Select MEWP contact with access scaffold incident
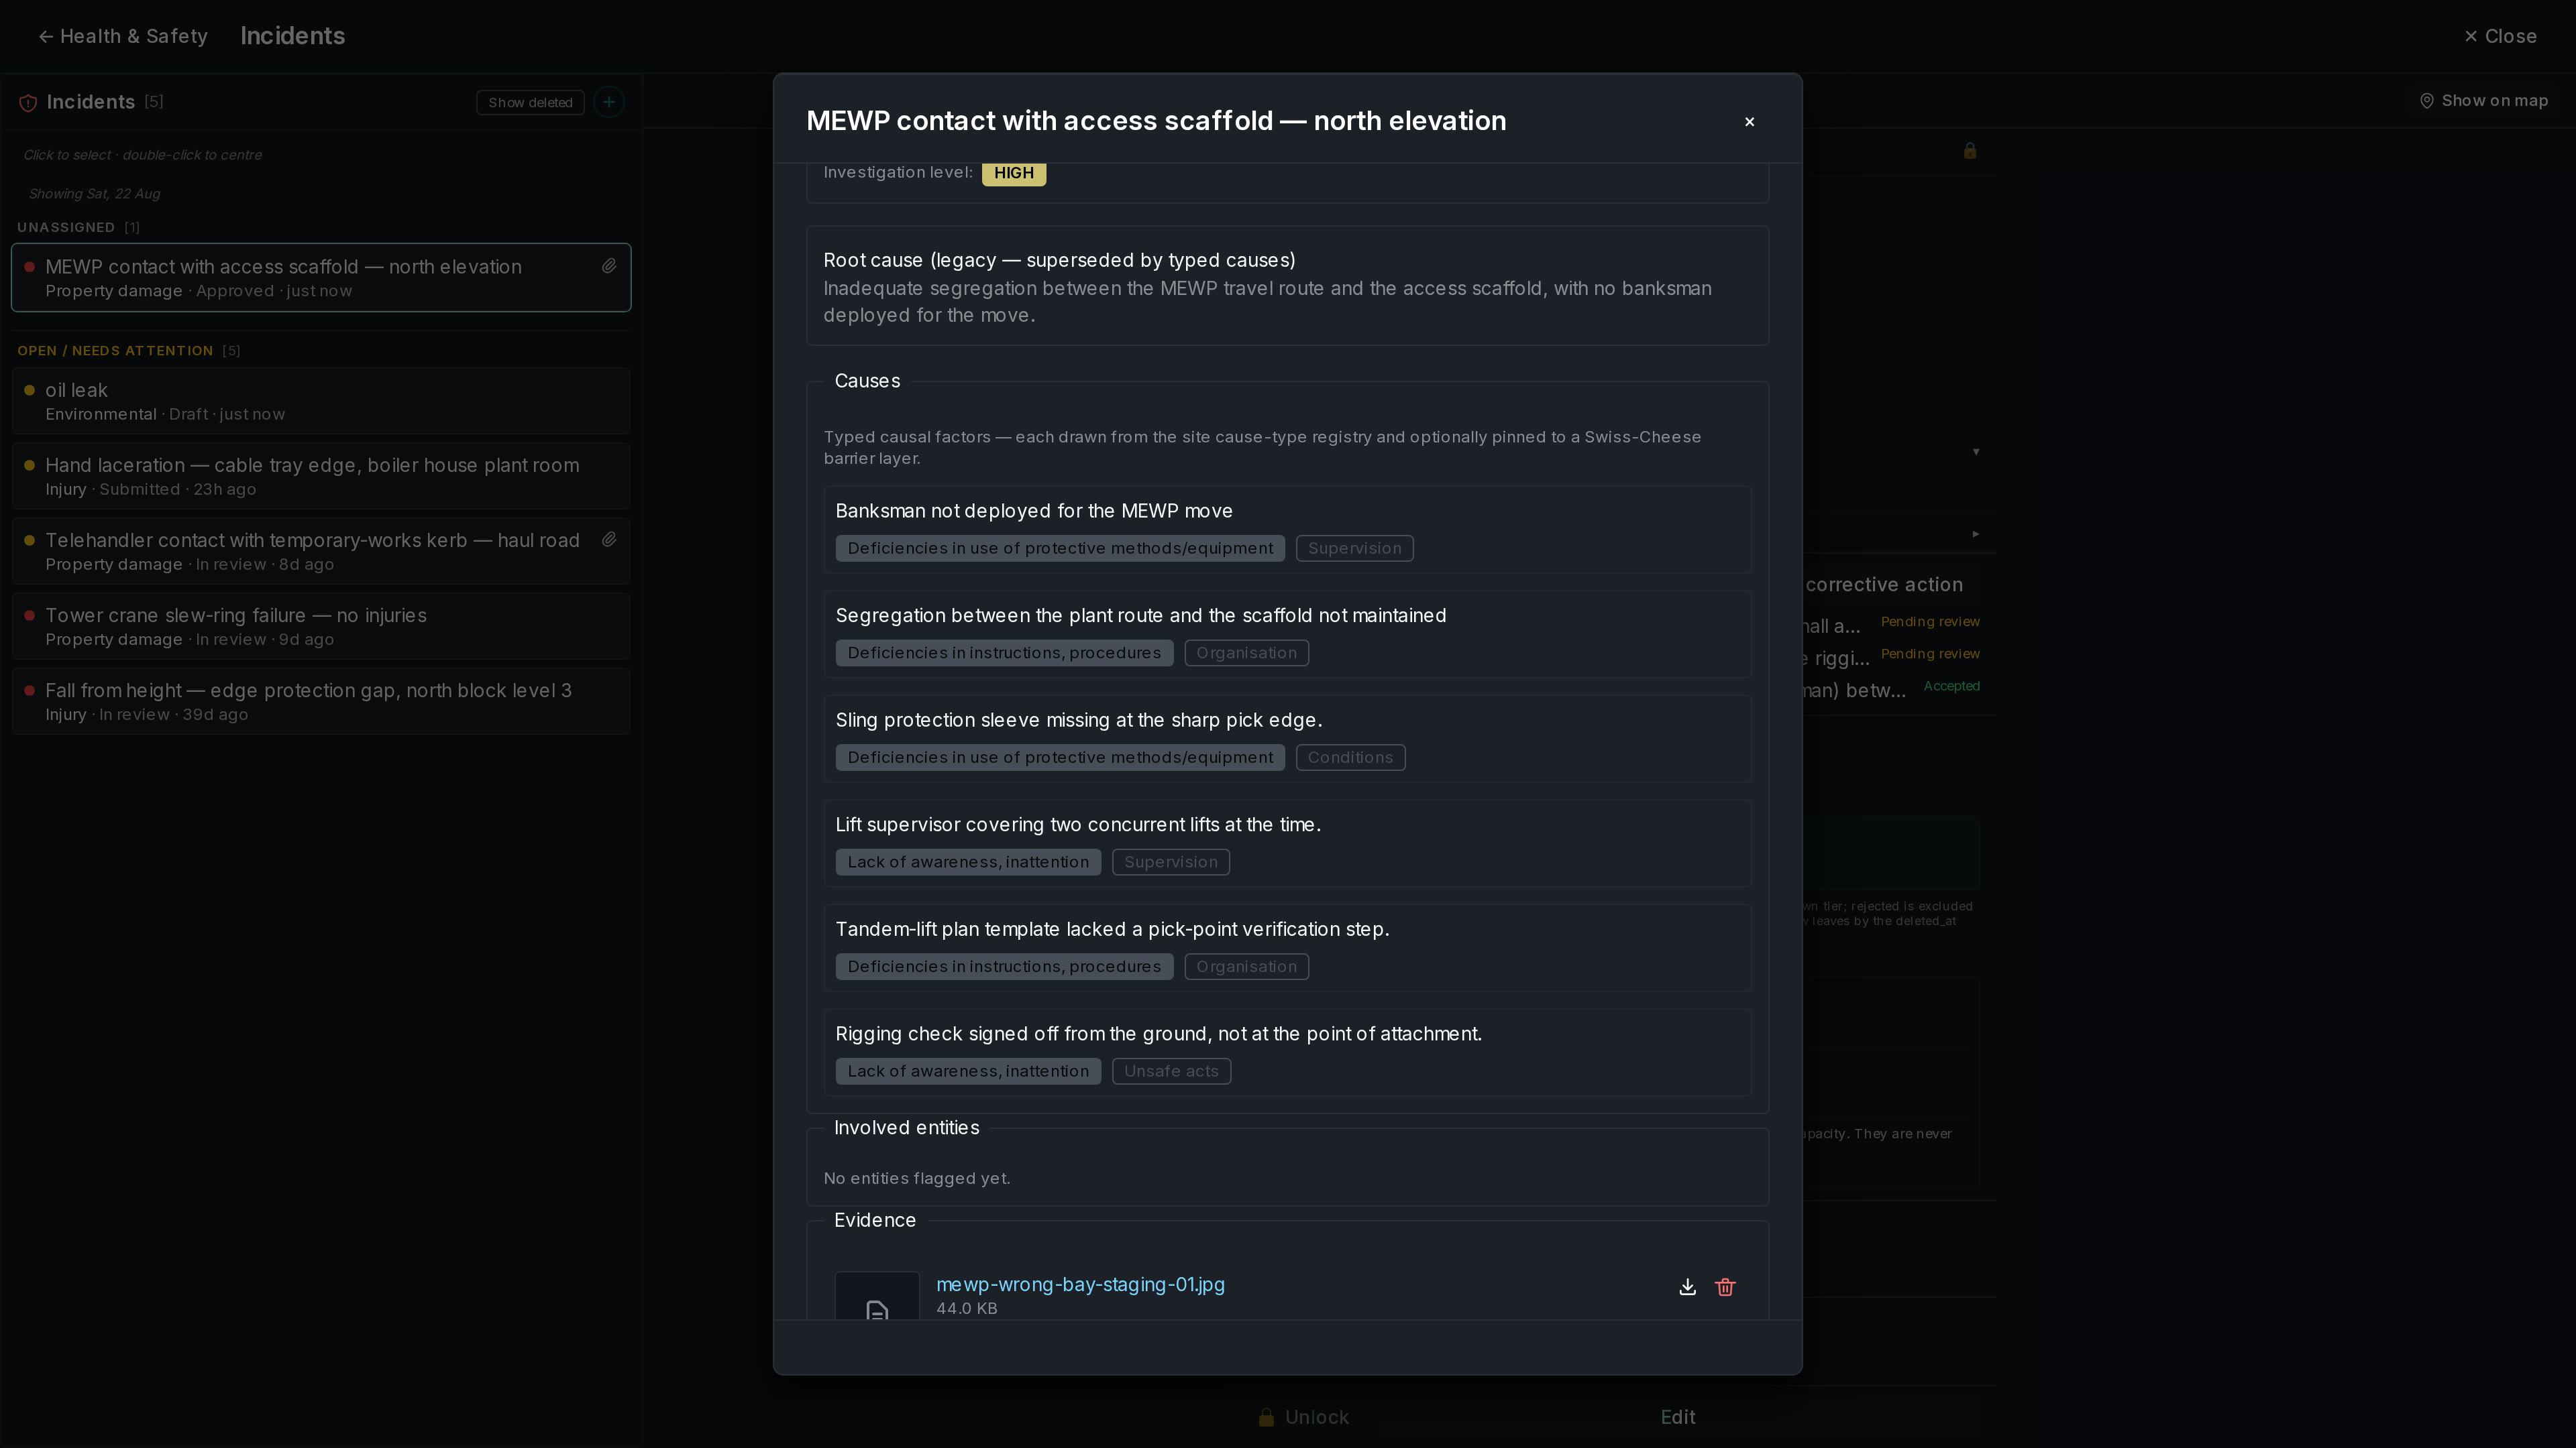This screenshot has height=1448, width=2576. pos(321,278)
